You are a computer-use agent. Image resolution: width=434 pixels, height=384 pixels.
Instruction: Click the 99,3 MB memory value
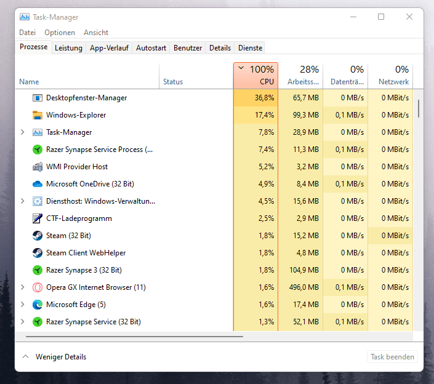306,115
